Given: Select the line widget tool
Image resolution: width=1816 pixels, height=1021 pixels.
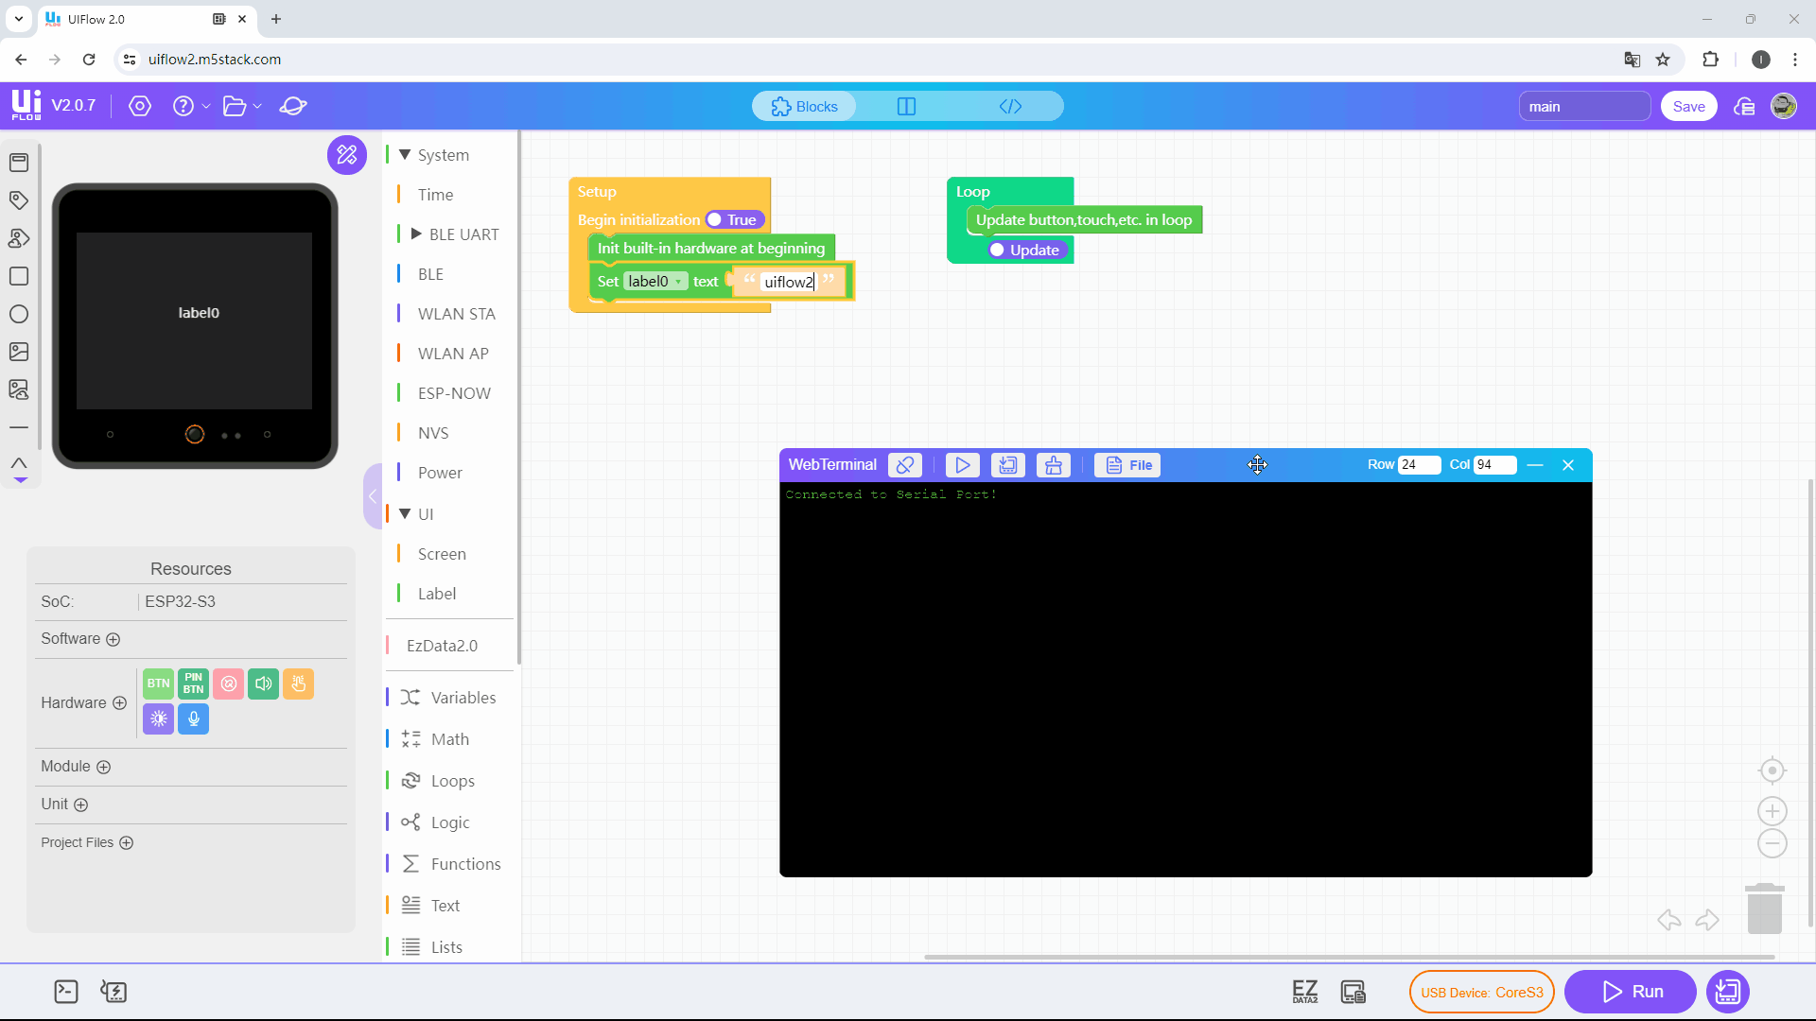Looking at the screenshot, I should coord(19,427).
